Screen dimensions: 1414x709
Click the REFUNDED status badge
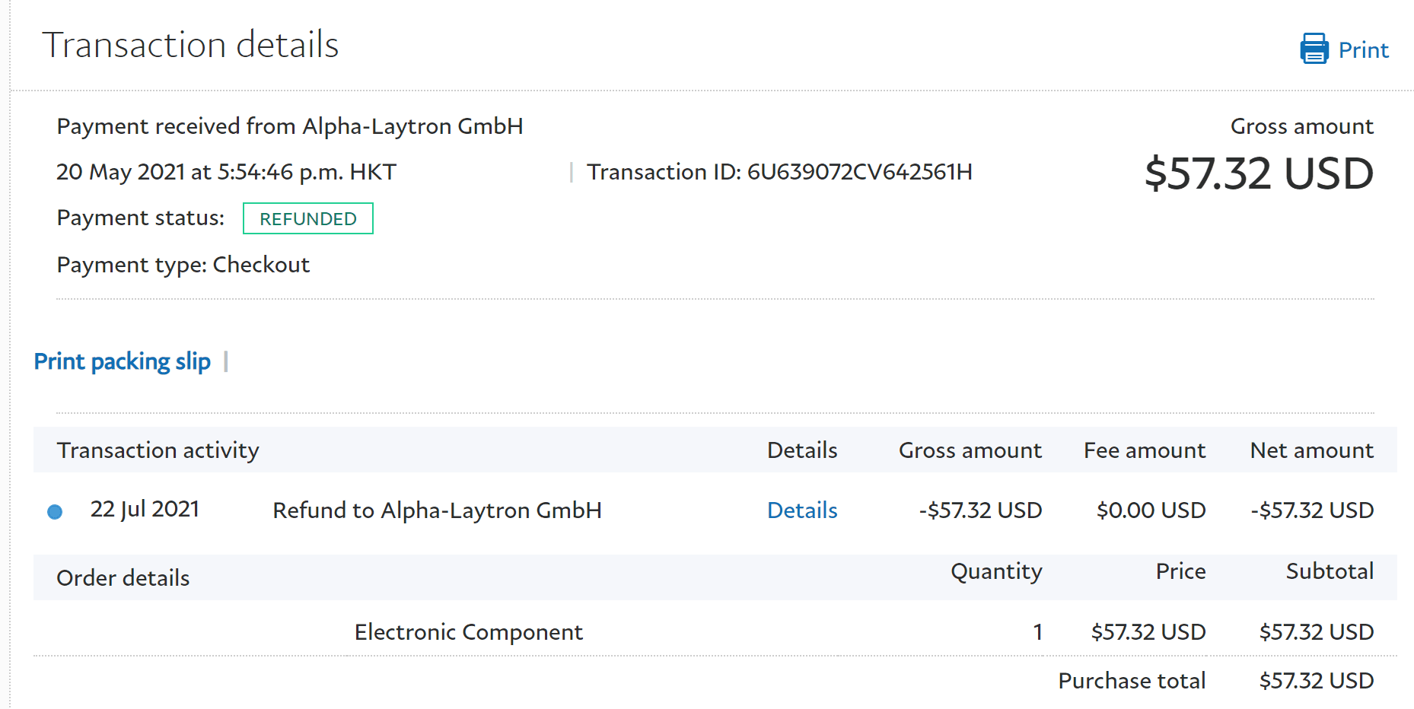pyautogui.click(x=308, y=219)
